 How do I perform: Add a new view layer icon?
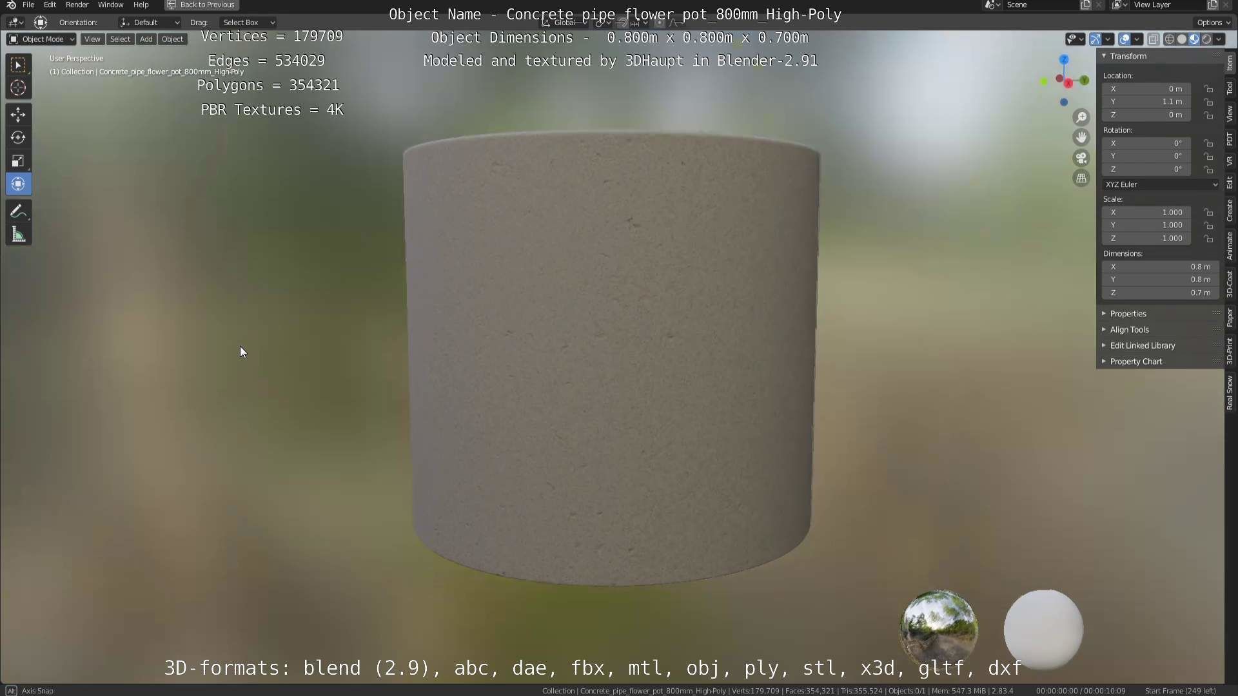pos(1213,5)
